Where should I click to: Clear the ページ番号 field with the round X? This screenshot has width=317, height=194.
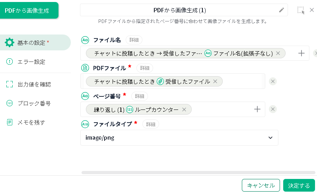(x=273, y=109)
